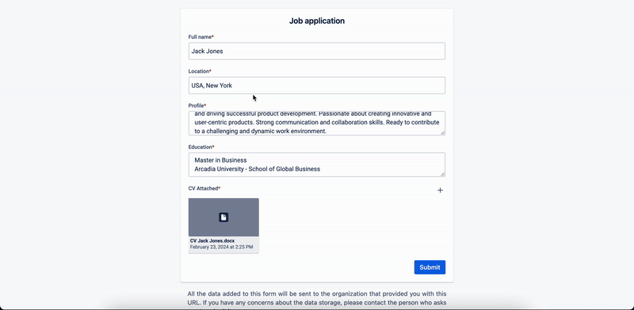This screenshot has width=634, height=310.
Task: Place cursor on 'Arcadia University' line
Action: coord(257,169)
